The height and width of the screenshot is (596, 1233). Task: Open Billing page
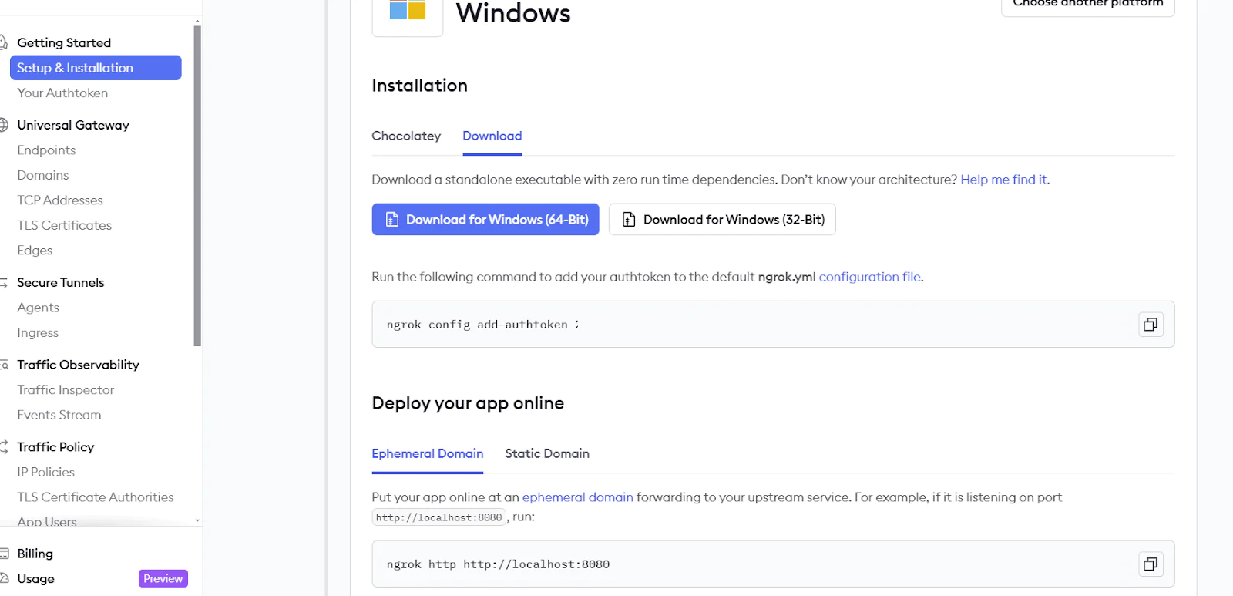35,554
